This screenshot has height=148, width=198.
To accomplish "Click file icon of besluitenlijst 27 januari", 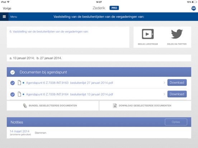I will (19, 83).
